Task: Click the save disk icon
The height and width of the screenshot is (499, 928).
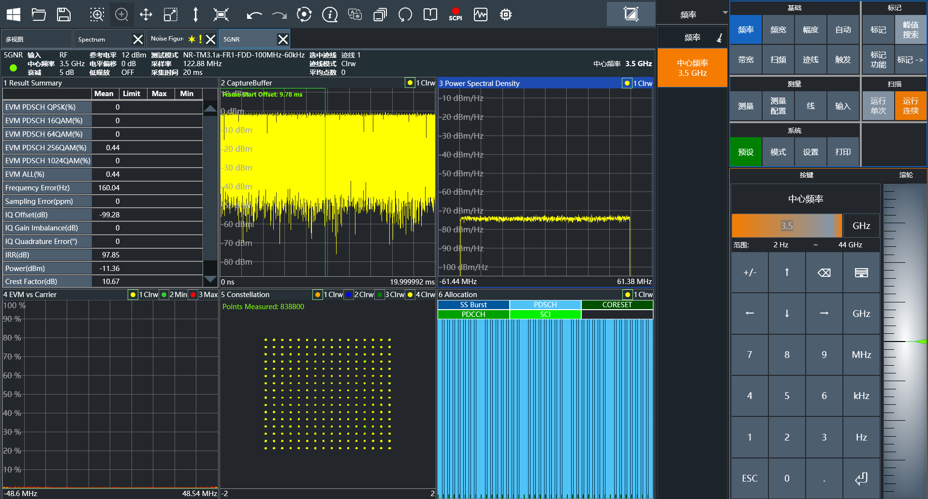Action: [64, 14]
